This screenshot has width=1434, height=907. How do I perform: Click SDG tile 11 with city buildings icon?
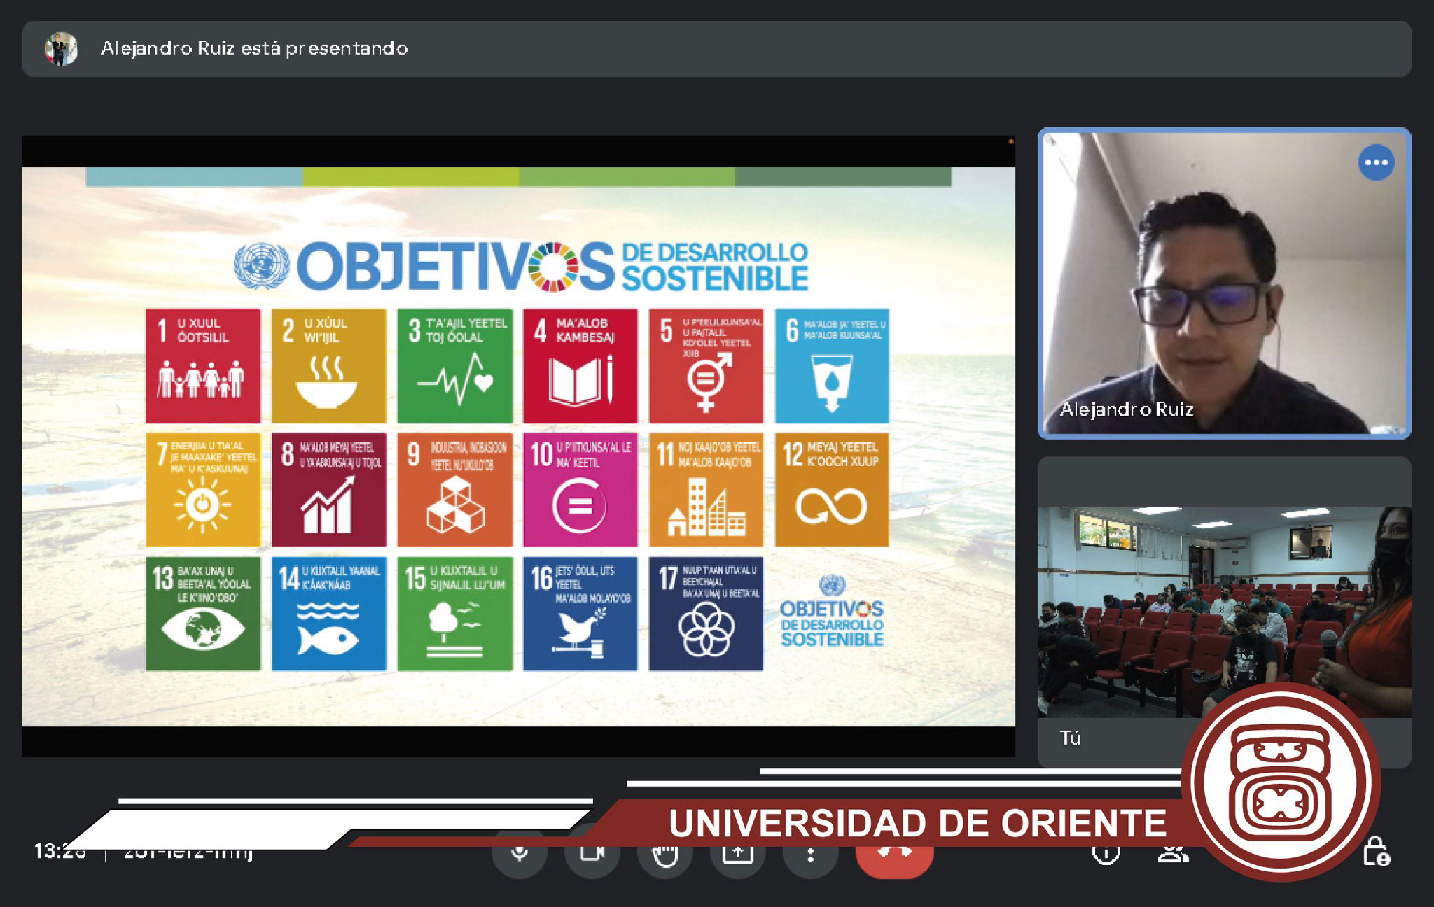pyautogui.click(x=706, y=490)
